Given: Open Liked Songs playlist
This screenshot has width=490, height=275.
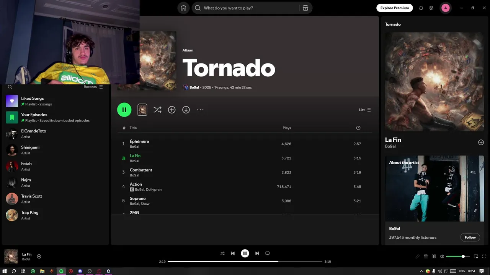Looking at the screenshot, I should (x=56, y=101).
